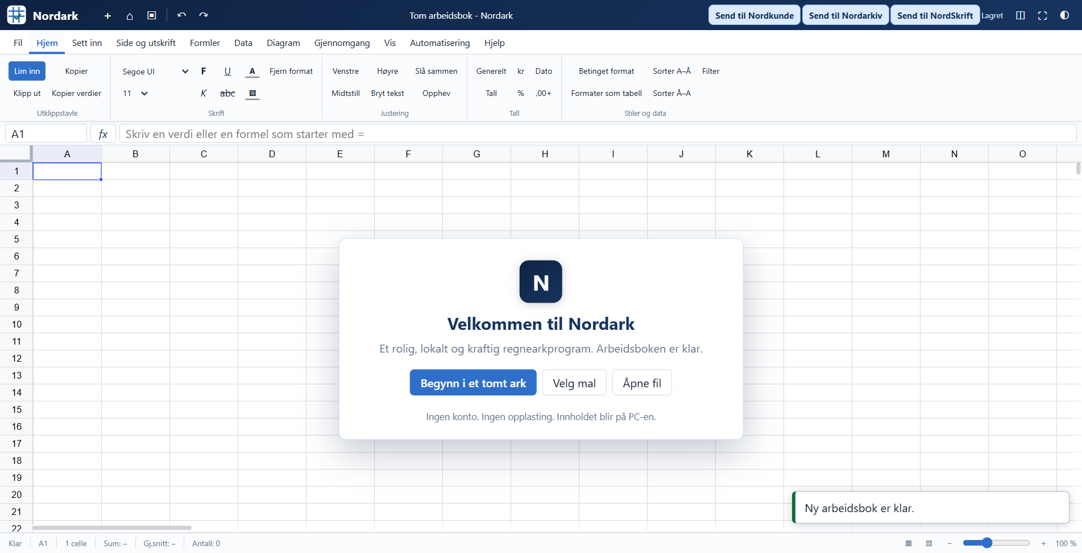This screenshot has width=1082, height=553.
Task: Open the Side og utskrift tab
Action: pos(146,43)
